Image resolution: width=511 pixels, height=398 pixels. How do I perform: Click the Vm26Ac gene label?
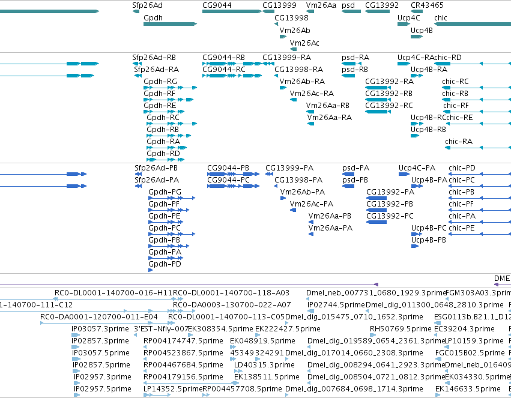click(x=304, y=43)
